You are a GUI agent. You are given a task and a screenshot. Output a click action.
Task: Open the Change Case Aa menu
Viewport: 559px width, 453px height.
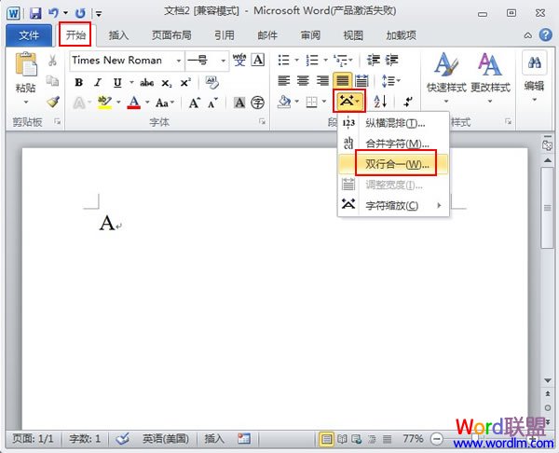pyautogui.click(x=165, y=103)
